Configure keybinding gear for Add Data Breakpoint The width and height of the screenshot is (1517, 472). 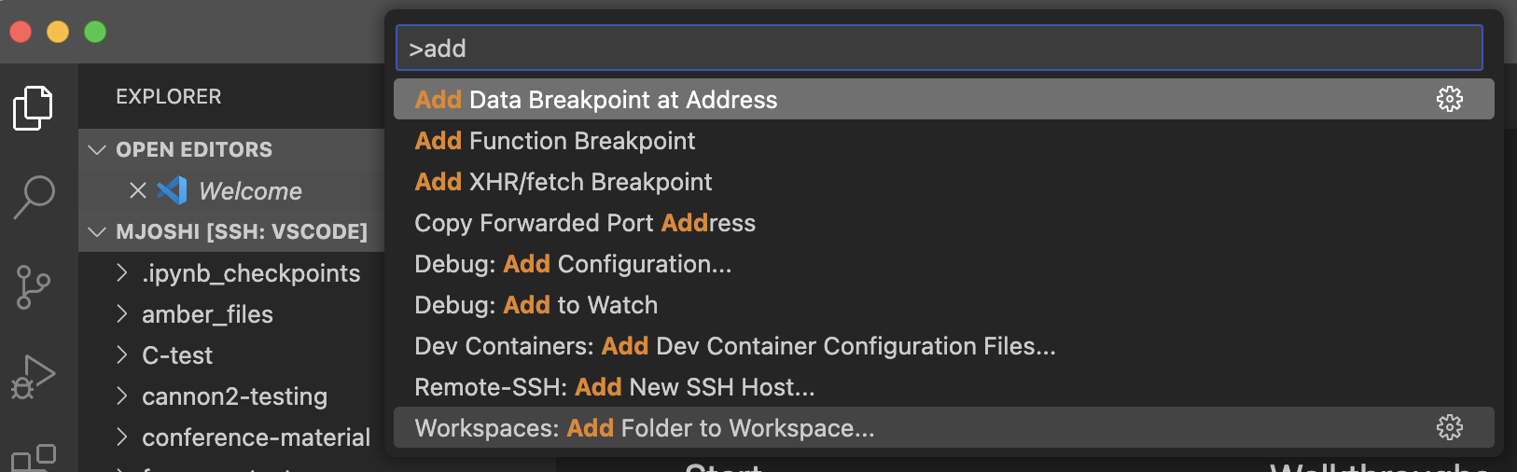[1449, 99]
